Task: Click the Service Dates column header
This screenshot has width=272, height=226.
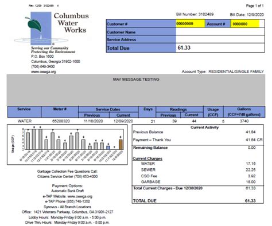Action: 108,109
